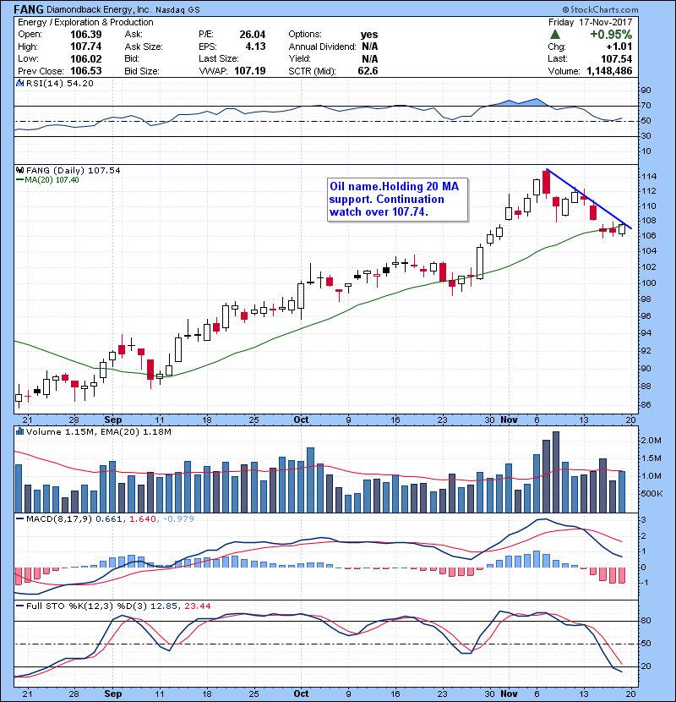Click the 'RSI(14) 54.20' indicator label
Viewport: 676px width, 702px height.
click(x=60, y=83)
